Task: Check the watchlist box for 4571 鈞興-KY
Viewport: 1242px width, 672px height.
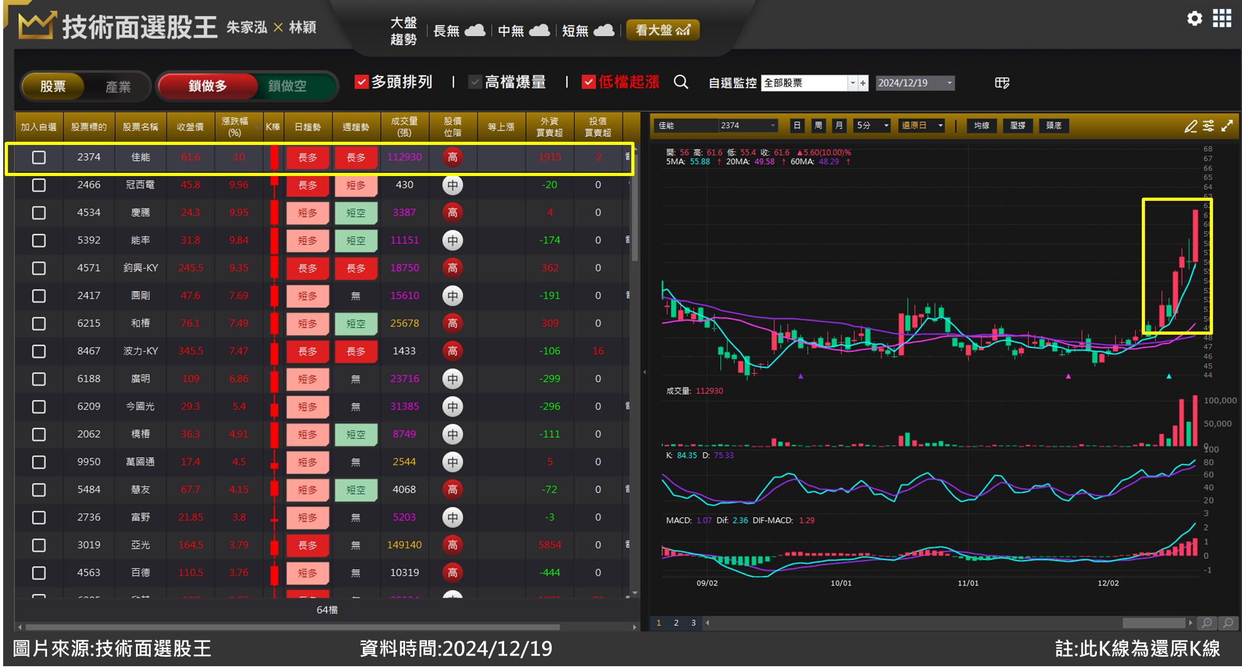Action: tap(39, 268)
